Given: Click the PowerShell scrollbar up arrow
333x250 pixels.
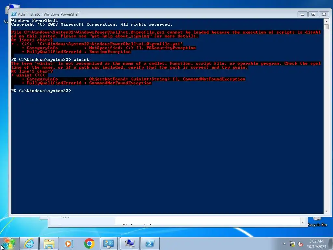Looking at the screenshot, I should click(326, 21).
